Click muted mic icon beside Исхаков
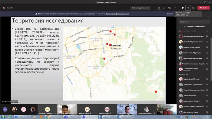The width and height of the screenshot is (212, 119). 207,47
